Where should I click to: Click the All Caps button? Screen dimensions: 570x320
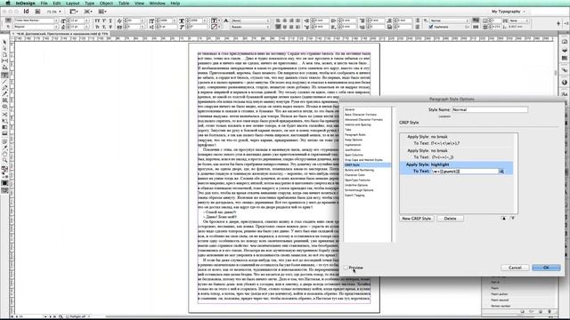pos(97,20)
